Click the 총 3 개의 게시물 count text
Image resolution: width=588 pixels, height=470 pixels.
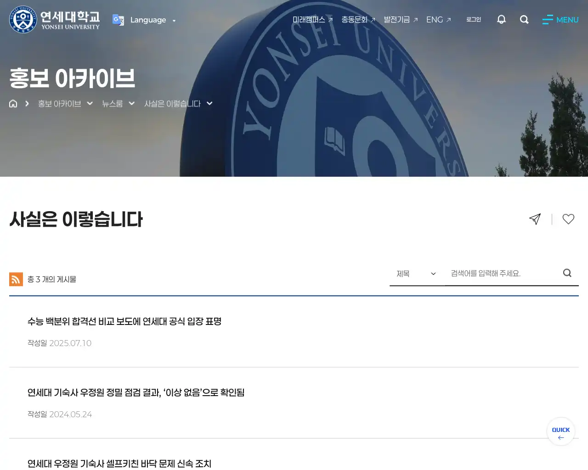coord(52,279)
